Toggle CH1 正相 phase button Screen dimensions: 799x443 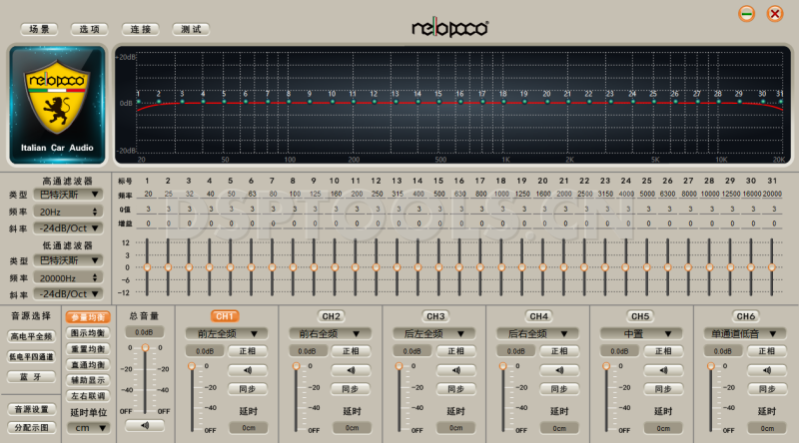[x=247, y=351]
